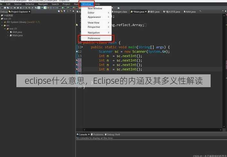Toggle folding of the main method
Image resolution: width=227 pixels, height=157 pixels.
(82, 47)
